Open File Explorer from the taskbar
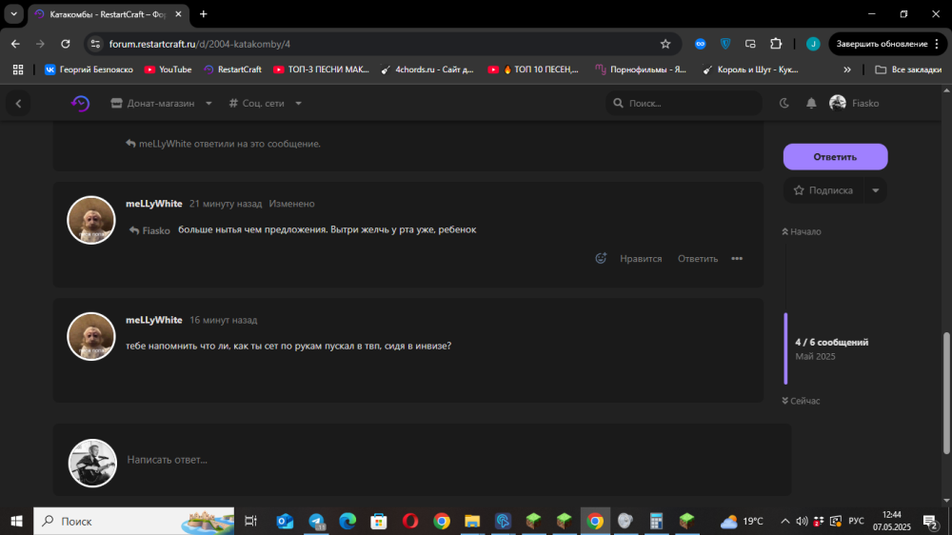The height and width of the screenshot is (535, 952). pyautogui.click(x=472, y=521)
